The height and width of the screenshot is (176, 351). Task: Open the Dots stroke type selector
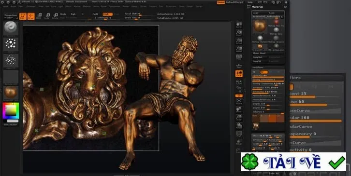(11, 44)
